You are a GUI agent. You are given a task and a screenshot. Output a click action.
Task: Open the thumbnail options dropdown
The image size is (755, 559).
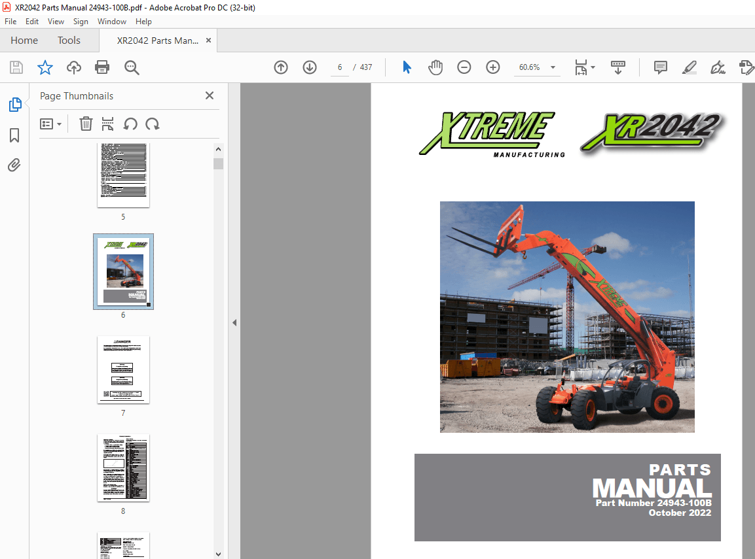(x=51, y=124)
